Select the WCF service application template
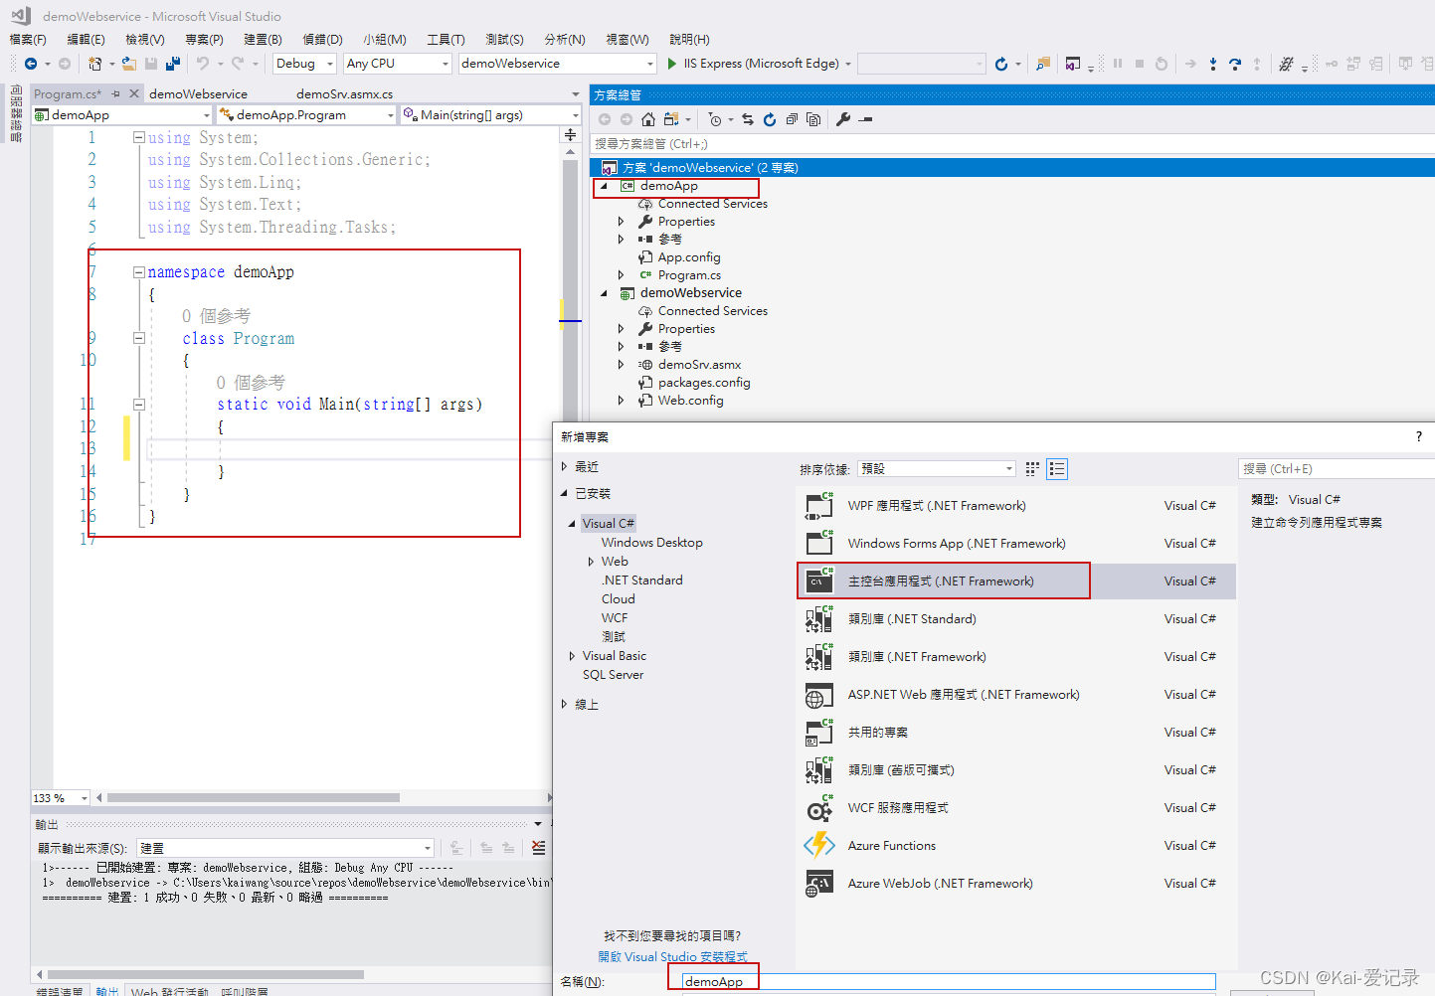The image size is (1435, 996). [1016, 808]
